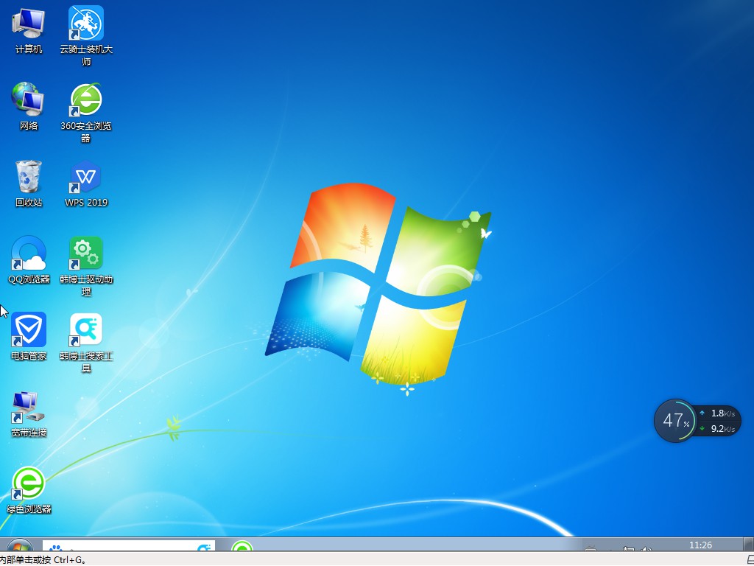Click the taskbar clock 11:26
This screenshot has width=754, height=566.
pyautogui.click(x=700, y=545)
